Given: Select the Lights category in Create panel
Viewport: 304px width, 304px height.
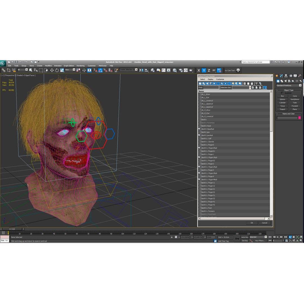Looking at the screenshot, I should pyautogui.click(x=286, y=81).
